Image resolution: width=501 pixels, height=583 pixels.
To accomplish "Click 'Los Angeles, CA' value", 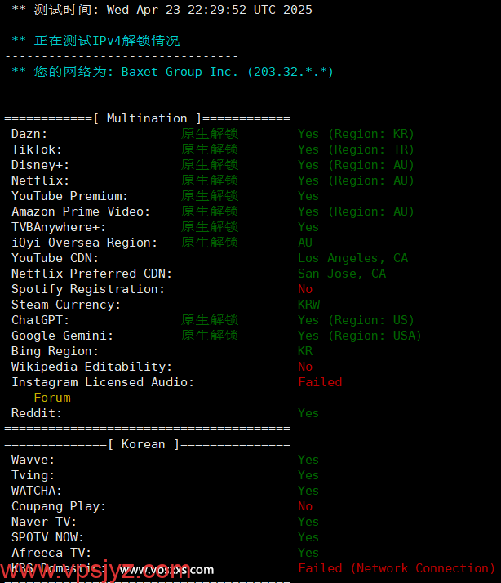I will point(352,258).
